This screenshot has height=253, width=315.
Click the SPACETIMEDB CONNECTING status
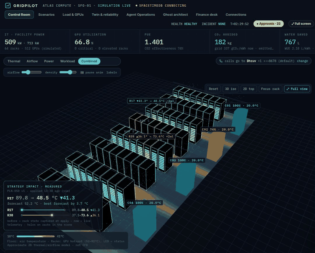pos(161,6)
